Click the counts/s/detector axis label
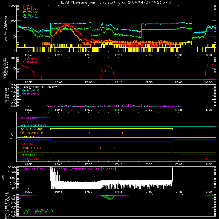The height and width of the screenshot is (219, 219). coord(5,28)
